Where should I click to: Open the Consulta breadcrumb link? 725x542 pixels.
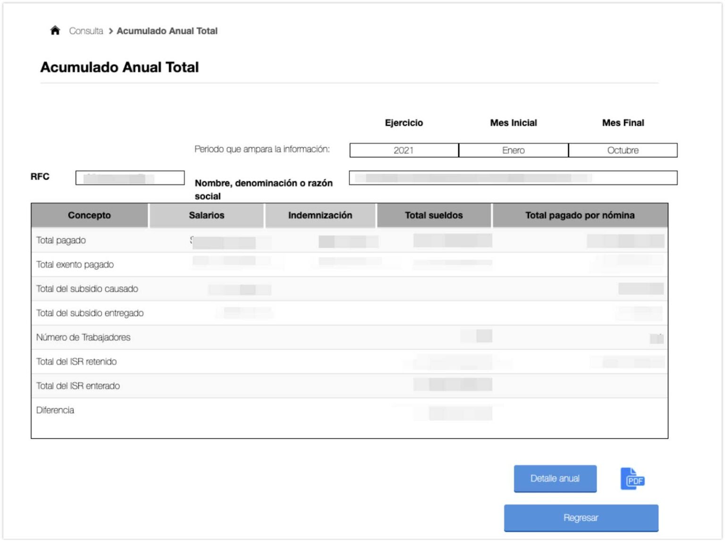click(x=86, y=31)
